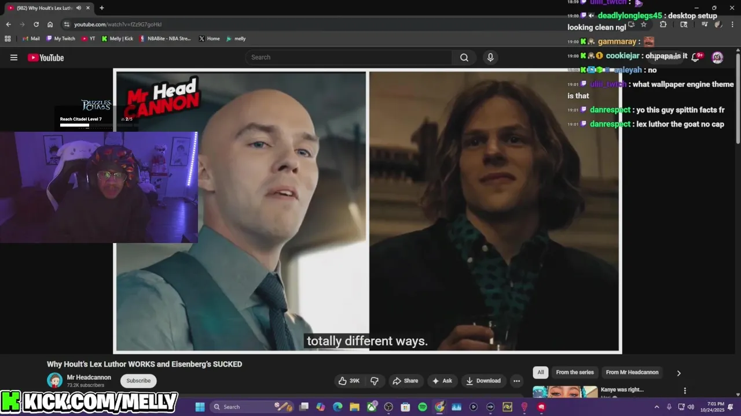Image resolution: width=741 pixels, height=416 pixels.
Task: Open Microsoft Edge from the taskbar
Action: (338, 407)
